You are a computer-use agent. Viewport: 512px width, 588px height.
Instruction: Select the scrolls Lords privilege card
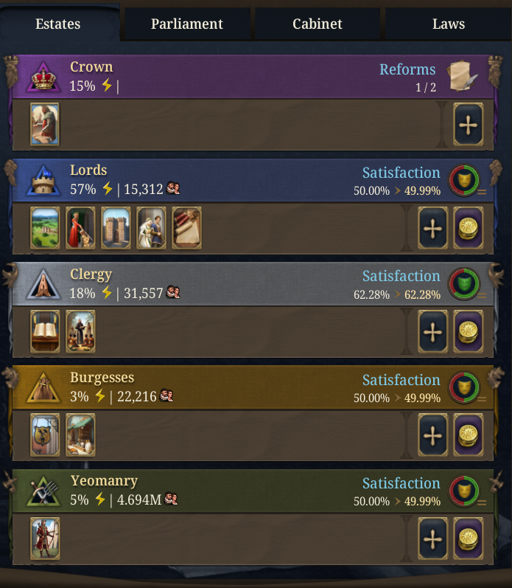tap(186, 228)
